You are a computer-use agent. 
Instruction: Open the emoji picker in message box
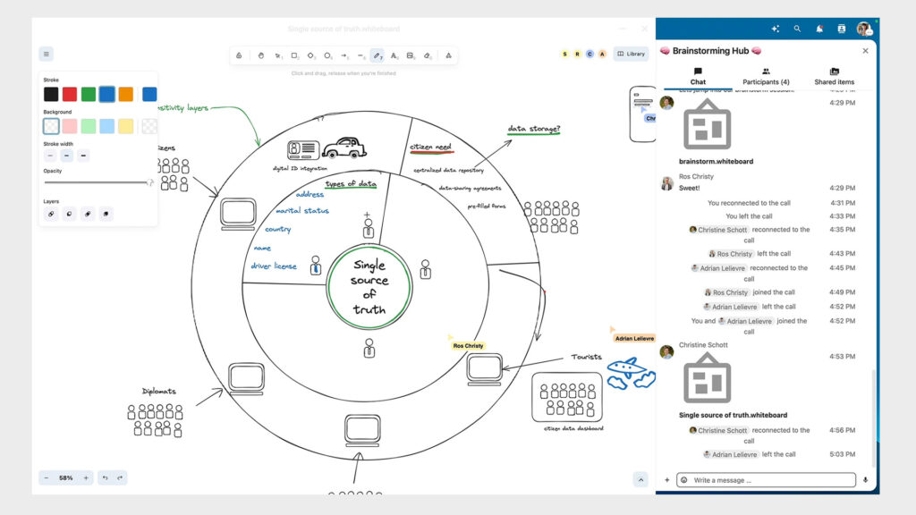pyautogui.click(x=684, y=480)
